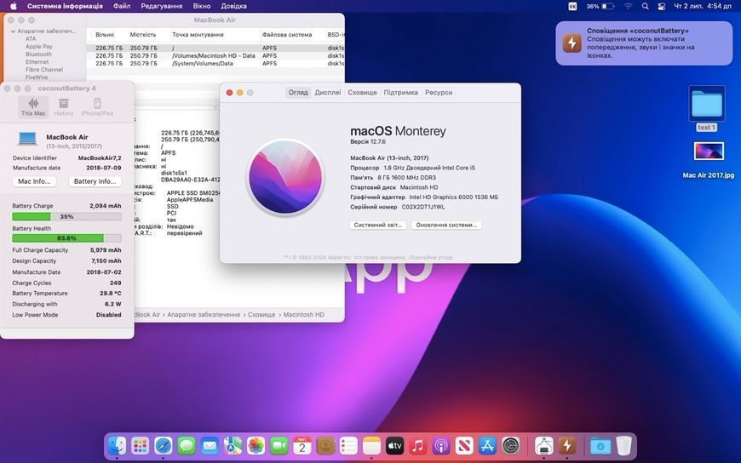Screen dimensions: 741x463
Task: Select the /System/Volumes/Data row
Action: 215,63
